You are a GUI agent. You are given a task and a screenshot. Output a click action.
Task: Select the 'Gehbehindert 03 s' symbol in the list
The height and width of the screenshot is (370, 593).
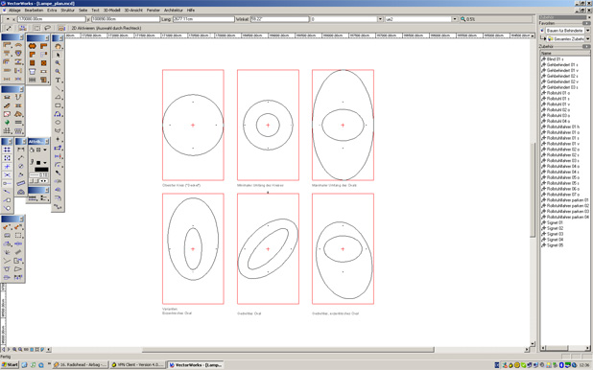tap(562, 87)
